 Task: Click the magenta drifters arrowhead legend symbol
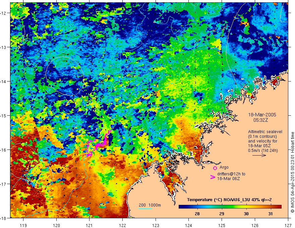point(213,177)
